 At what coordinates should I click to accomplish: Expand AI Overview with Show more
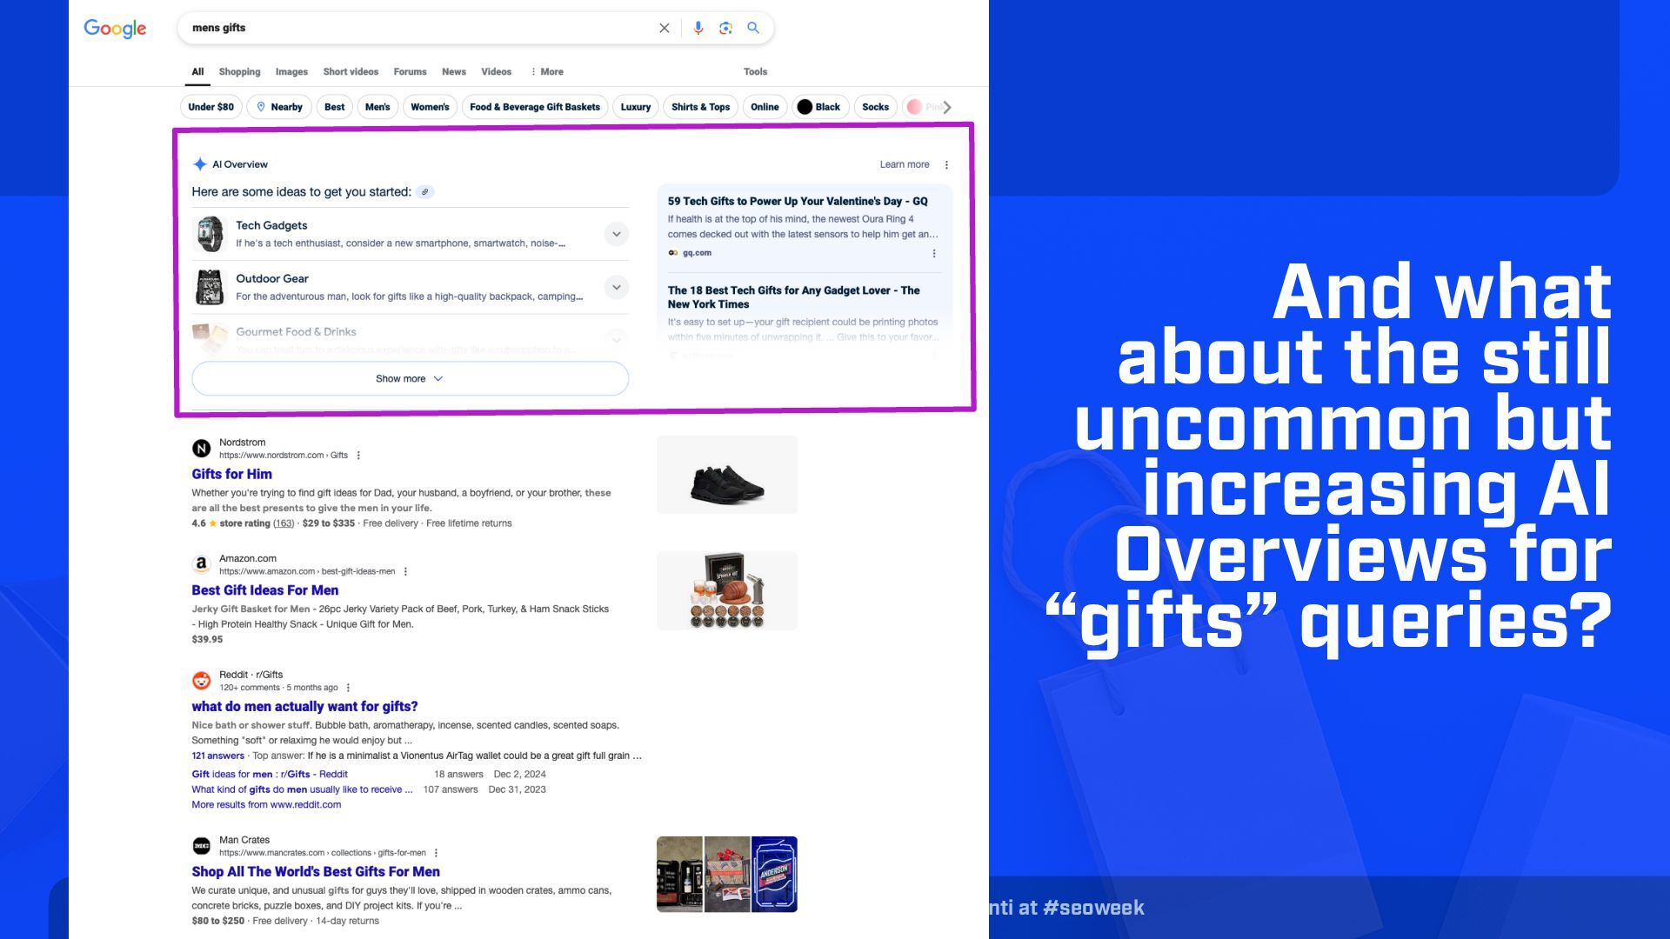click(x=410, y=379)
